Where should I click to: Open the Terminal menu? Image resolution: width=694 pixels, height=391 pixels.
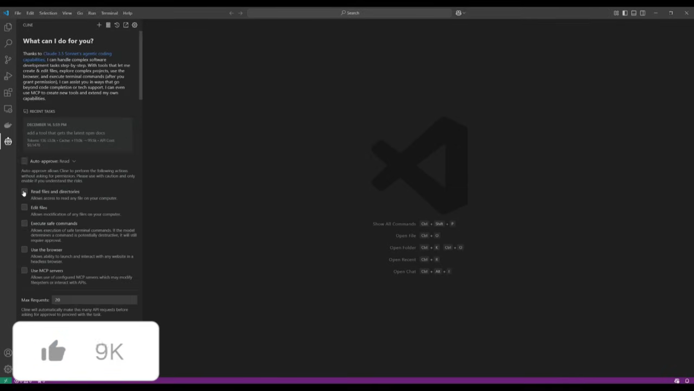(x=110, y=13)
